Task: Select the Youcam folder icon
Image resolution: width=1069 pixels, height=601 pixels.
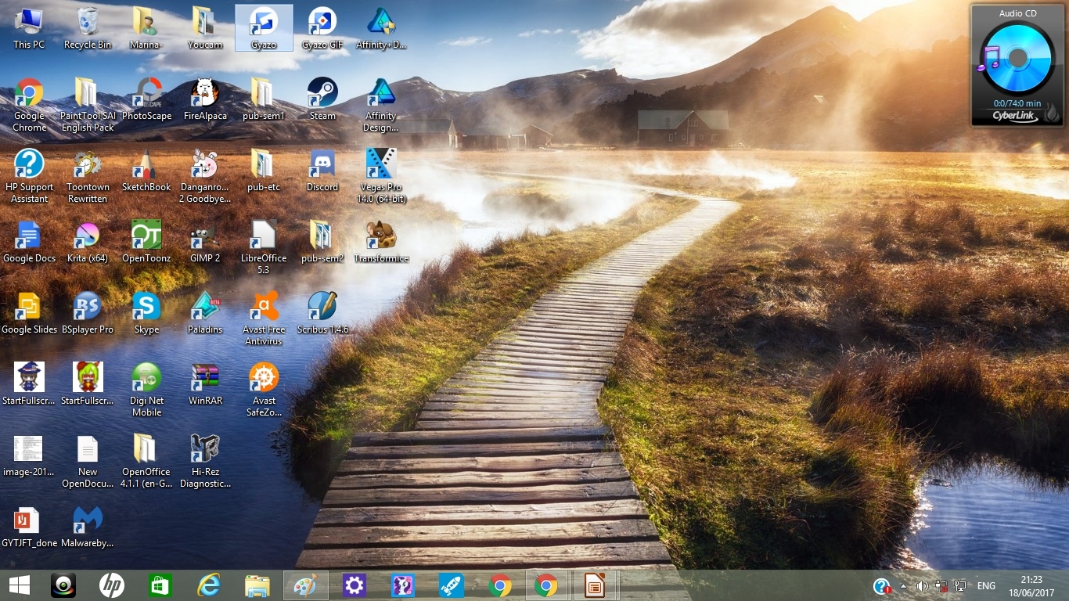Action: tap(205, 28)
